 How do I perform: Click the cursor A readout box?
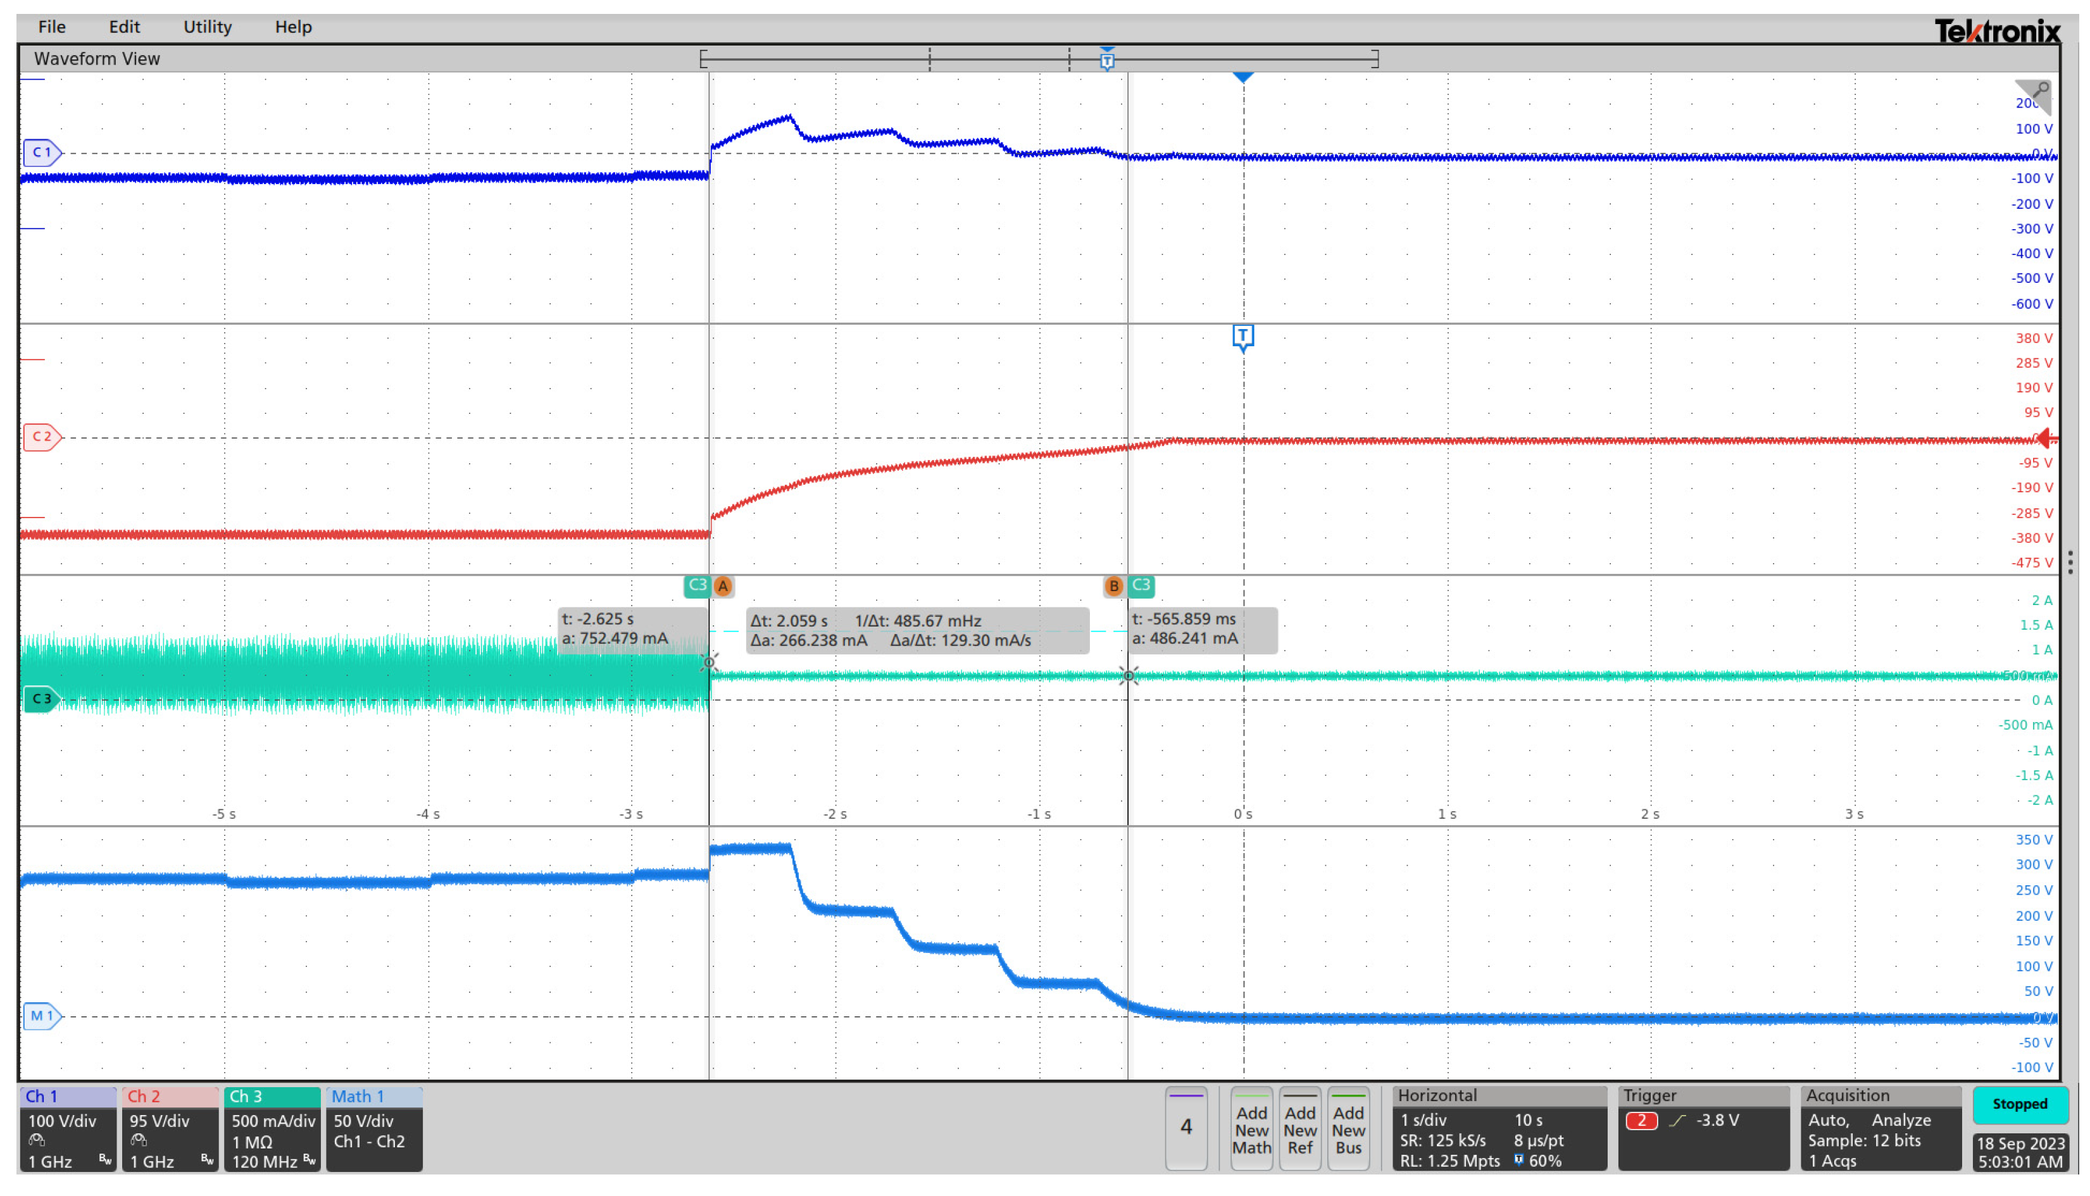click(x=631, y=629)
